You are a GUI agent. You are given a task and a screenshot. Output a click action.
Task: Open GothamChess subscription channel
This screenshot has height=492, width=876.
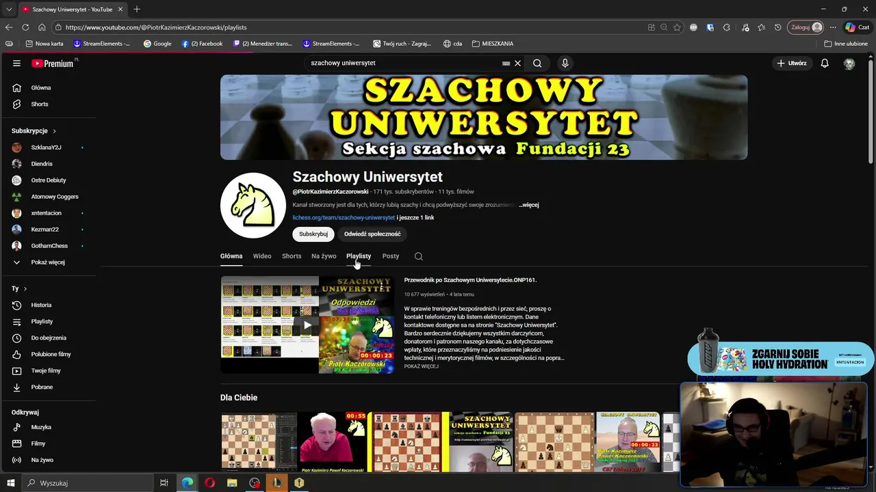[x=48, y=246]
